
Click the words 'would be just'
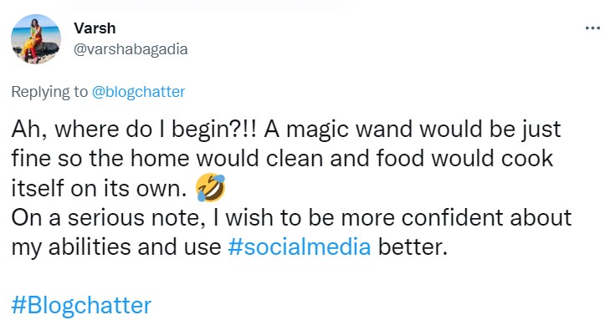[x=490, y=129]
